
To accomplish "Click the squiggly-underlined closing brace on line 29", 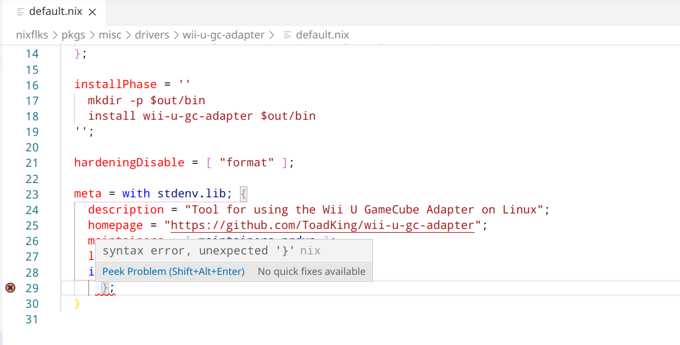I will 105,288.
